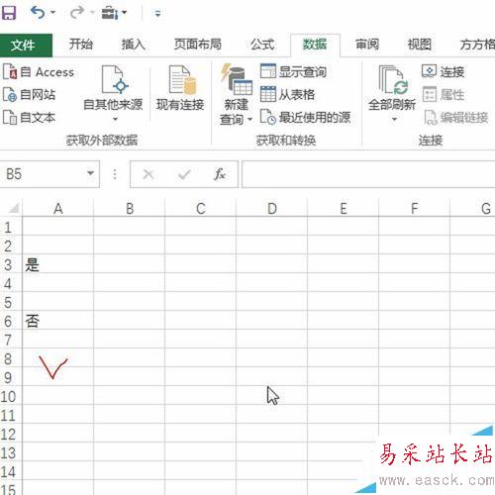
Task: Click the 连接 connections button
Action: [444, 71]
